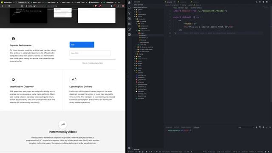Image resolution: width=272 pixels, height=153 pixels.
Task: Click the browser forward arrow
Action: [x=6, y=6]
